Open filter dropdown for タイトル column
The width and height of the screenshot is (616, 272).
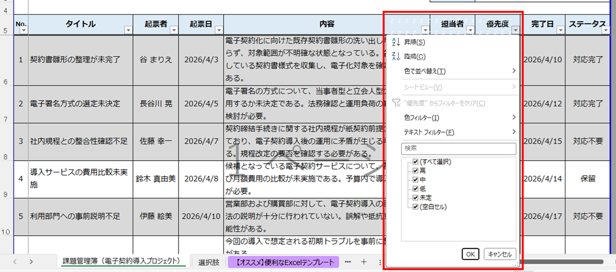[128, 31]
